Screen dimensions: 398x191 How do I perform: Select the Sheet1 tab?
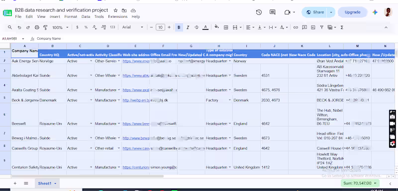click(44, 184)
